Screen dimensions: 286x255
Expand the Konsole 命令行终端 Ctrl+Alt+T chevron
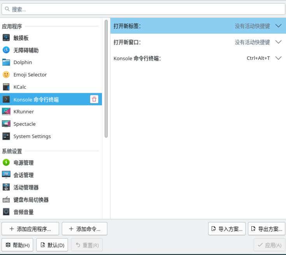tap(278, 58)
